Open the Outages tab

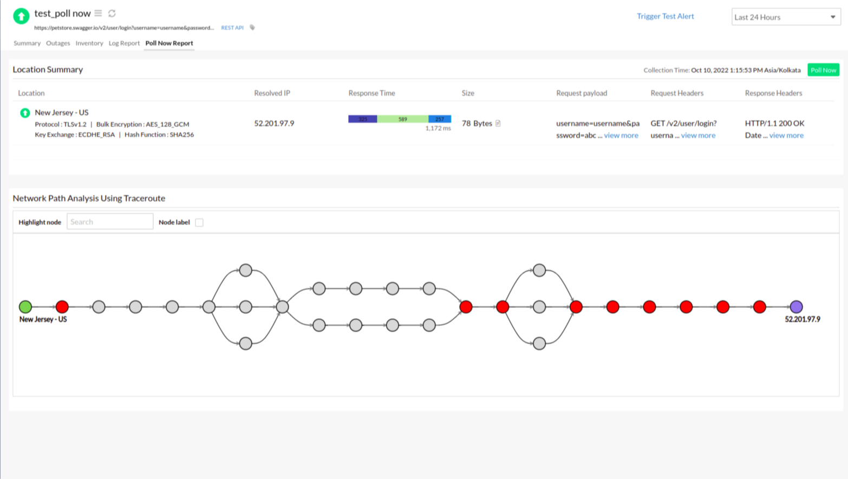click(58, 43)
